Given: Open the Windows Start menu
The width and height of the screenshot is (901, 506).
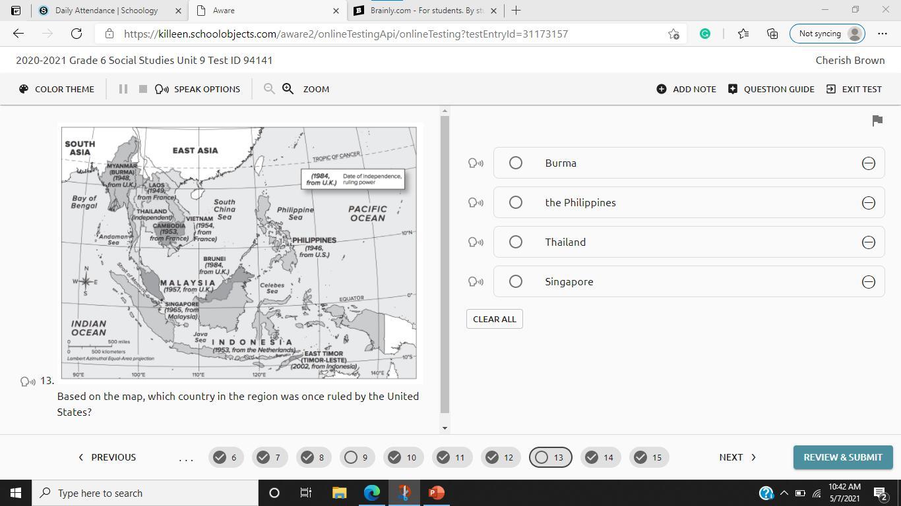Looking at the screenshot, I should click(16, 493).
